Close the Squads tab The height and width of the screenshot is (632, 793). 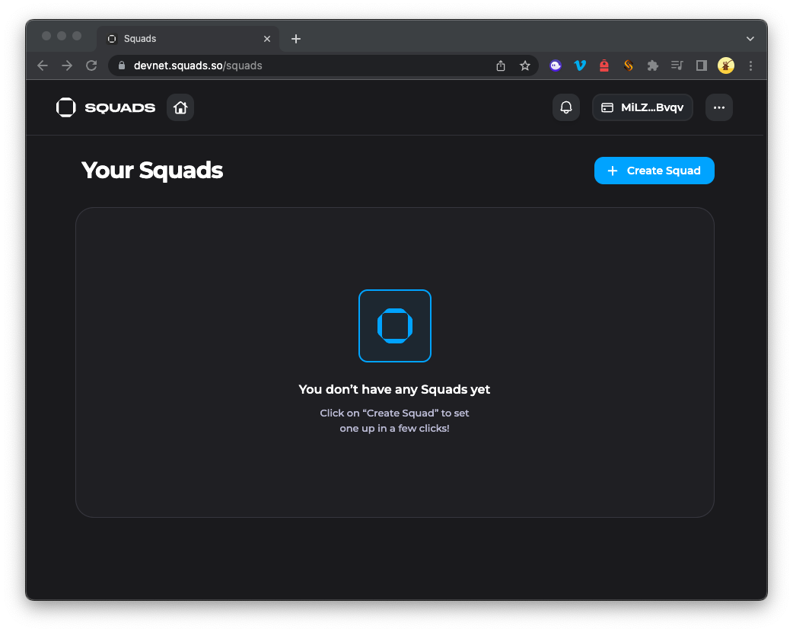coord(267,39)
